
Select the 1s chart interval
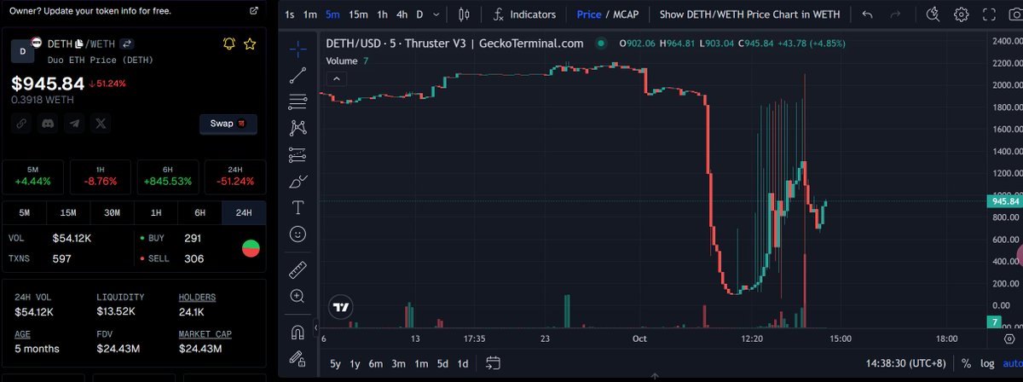(x=290, y=14)
